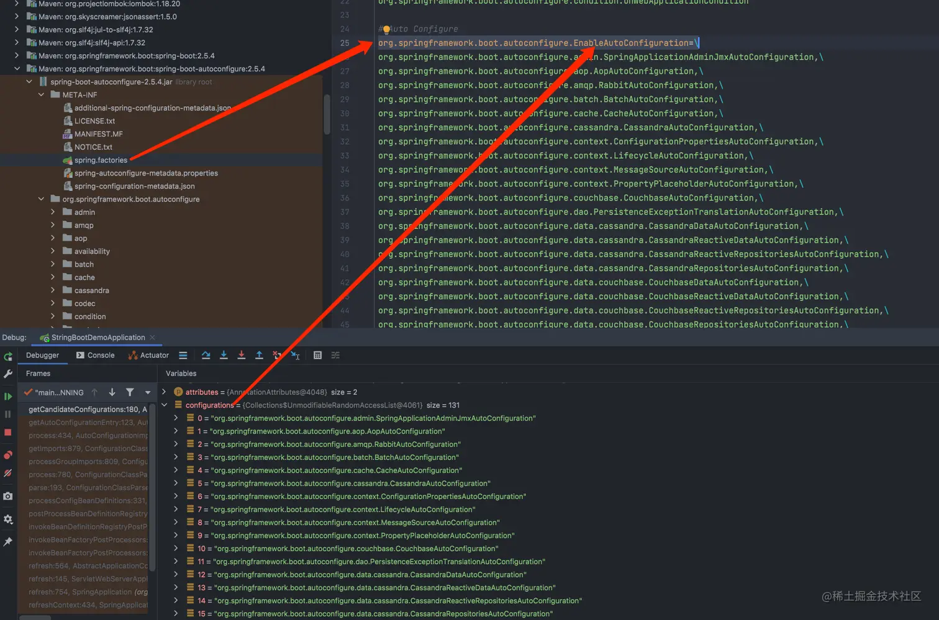The image size is (939, 620).
Task: Switch to the Console tab
Action: tap(95, 355)
